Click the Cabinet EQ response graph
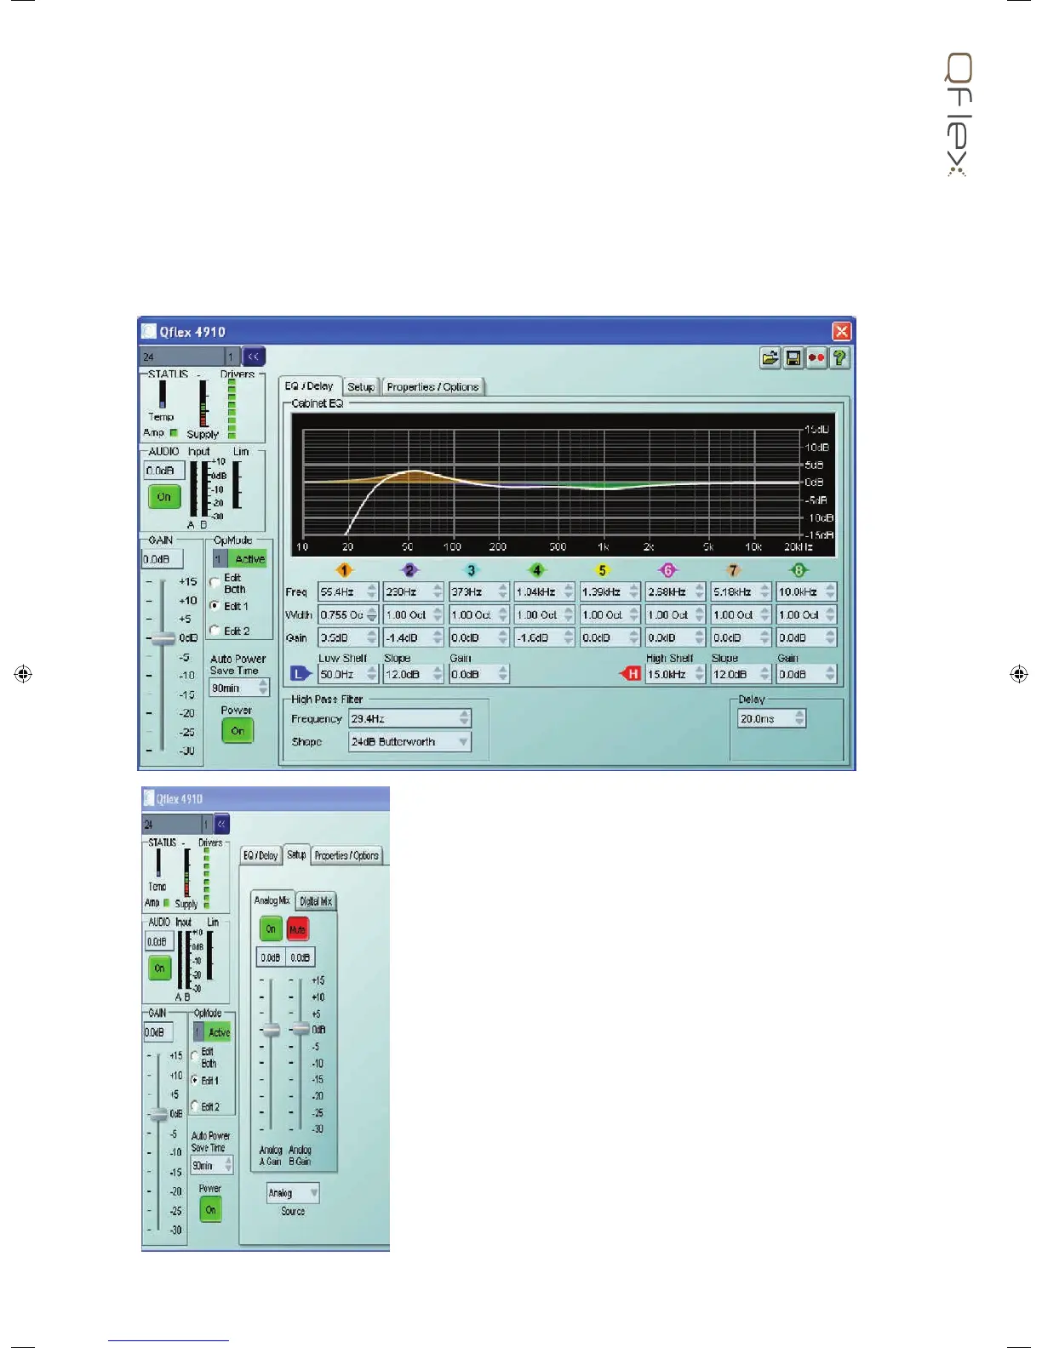1042x1348 pixels. 564,483
